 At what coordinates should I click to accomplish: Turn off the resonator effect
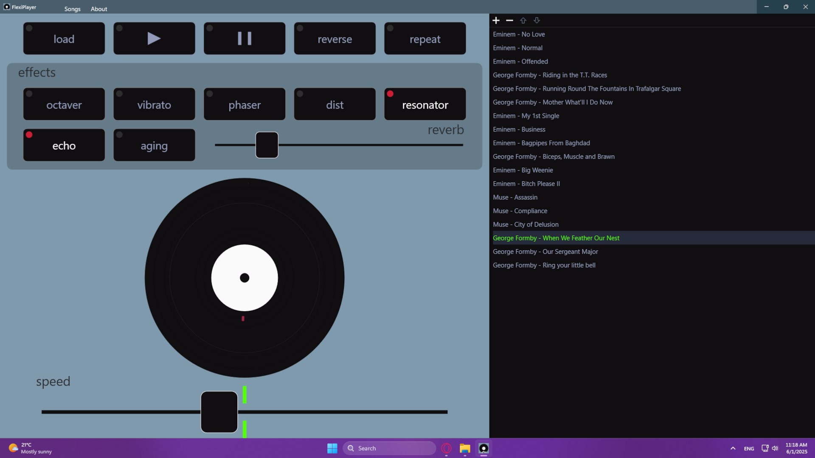point(425,104)
